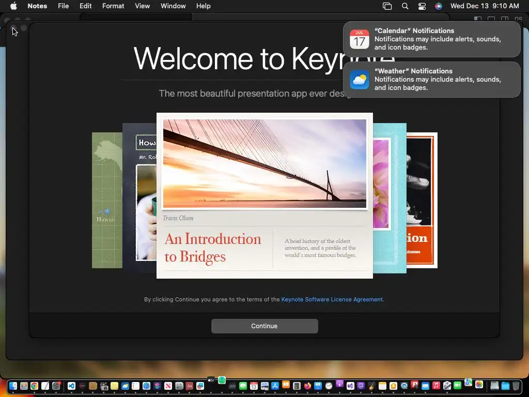Launch Google Chrome from the Dock
This screenshot has width=529, height=397.
(35, 386)
